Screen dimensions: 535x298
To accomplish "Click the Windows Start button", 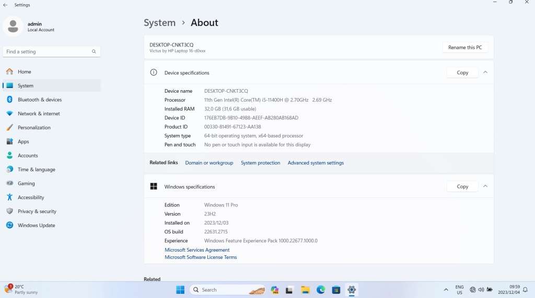I will [x=180, y=290].
